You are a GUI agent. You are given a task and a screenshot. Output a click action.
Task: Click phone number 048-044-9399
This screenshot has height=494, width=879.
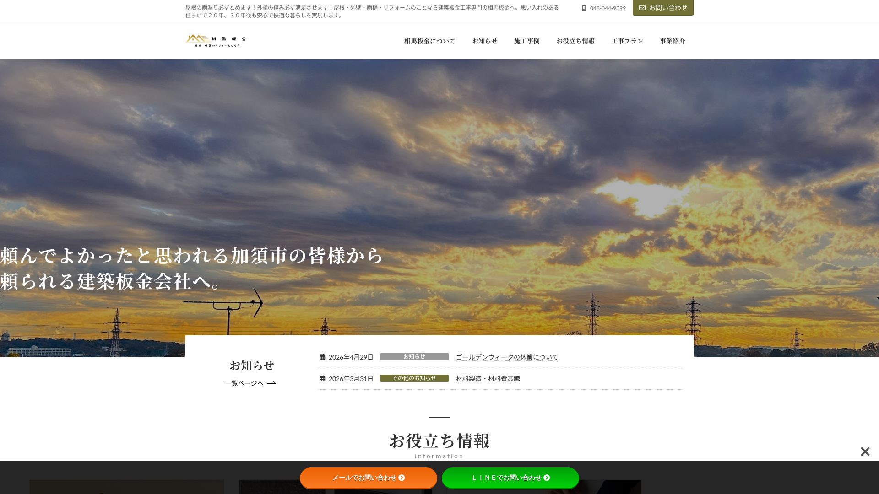point(608,8)
